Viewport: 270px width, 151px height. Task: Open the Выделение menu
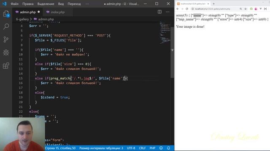[46, 4]
